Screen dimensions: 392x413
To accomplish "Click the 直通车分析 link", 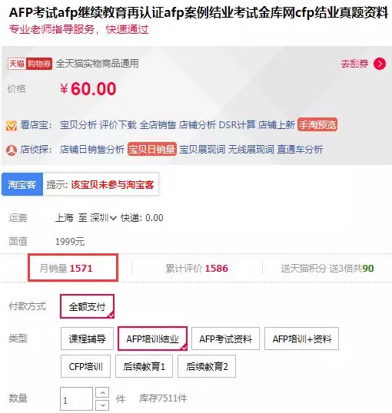I will click(x=300, y=150).
